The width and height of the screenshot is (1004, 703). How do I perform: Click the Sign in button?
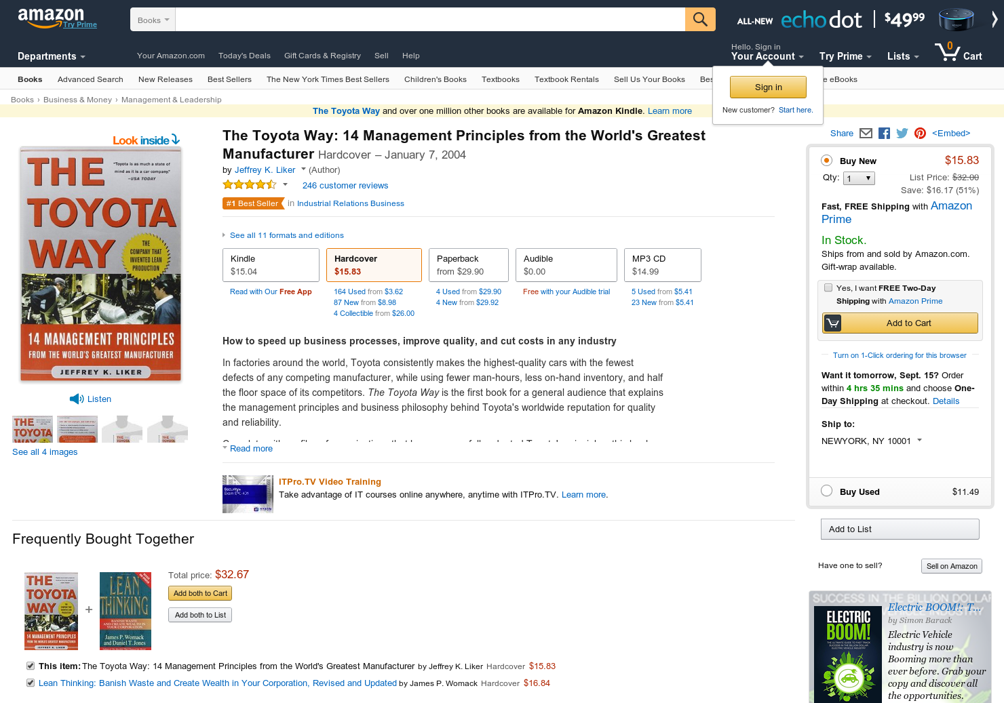768,87
